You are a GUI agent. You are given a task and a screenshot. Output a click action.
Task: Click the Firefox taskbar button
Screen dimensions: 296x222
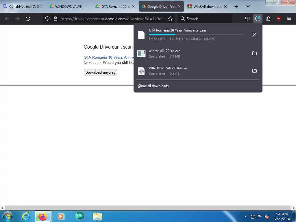tap(43, 216)
